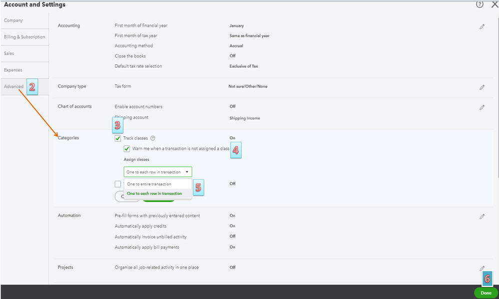The height and width of the screenshot is (299, 499).
Task: Click the Cancel button in Categories
Action: [120, 197]
